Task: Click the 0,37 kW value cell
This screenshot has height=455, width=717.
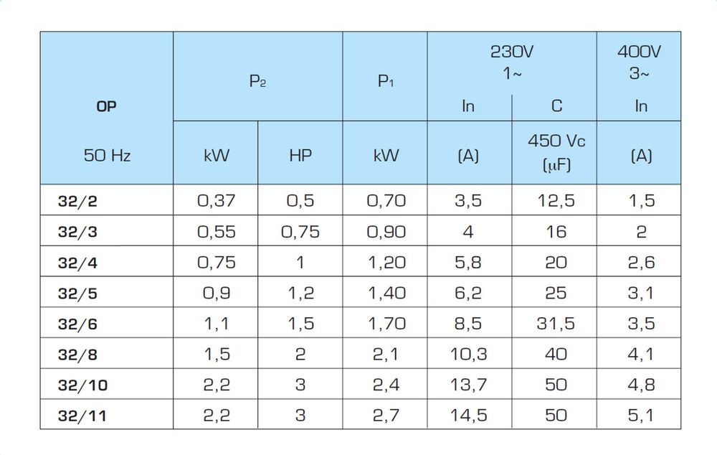Action: (x=215, y=201)
